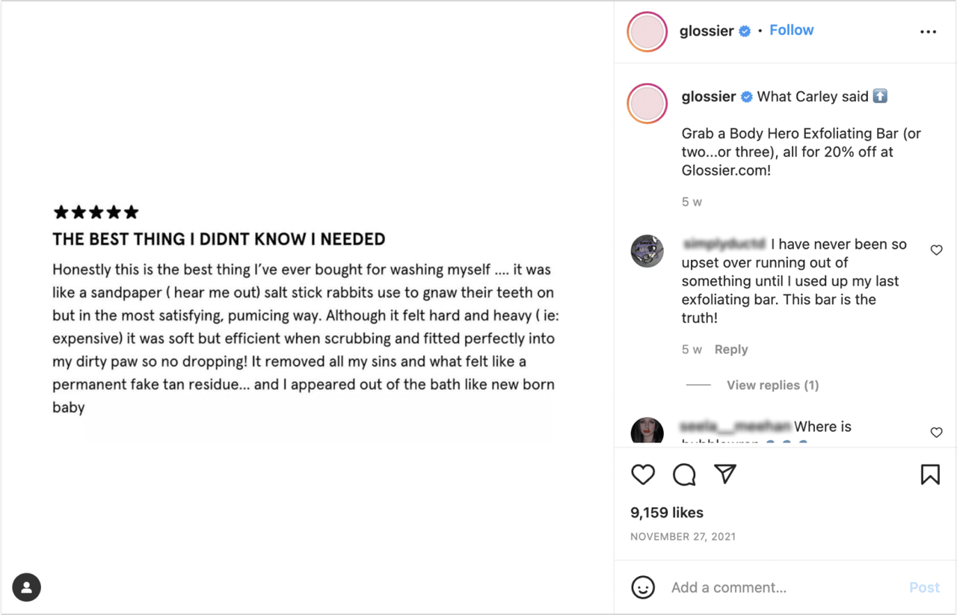Open glossier's profile picture at the top
The image size is (957, 615).
pos(646,31)
